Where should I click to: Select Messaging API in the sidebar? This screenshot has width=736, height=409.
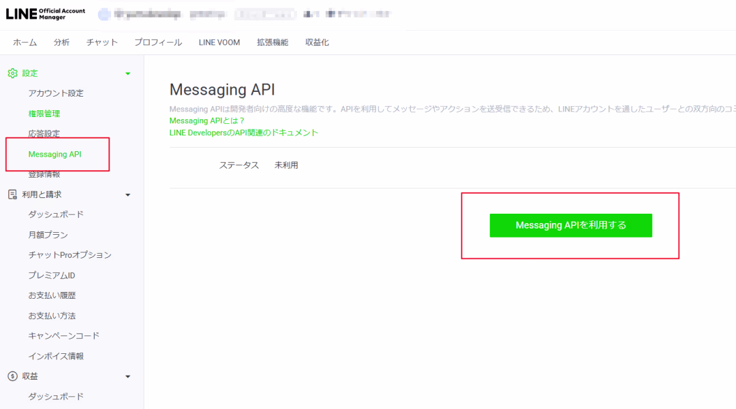click(55, 154)
